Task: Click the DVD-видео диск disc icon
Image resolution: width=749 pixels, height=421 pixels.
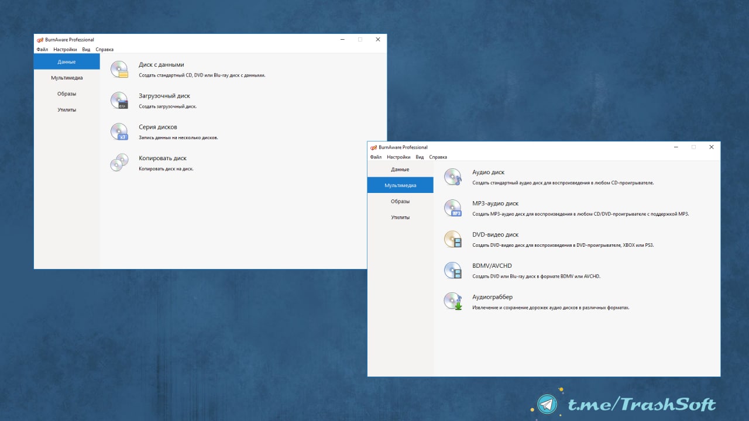Action: (x=453, y=239)
